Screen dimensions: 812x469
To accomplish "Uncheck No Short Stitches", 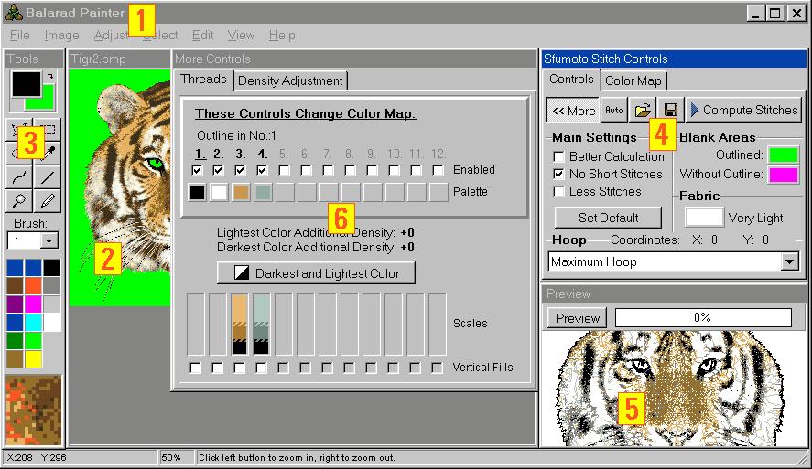I will tap(558, 174).
